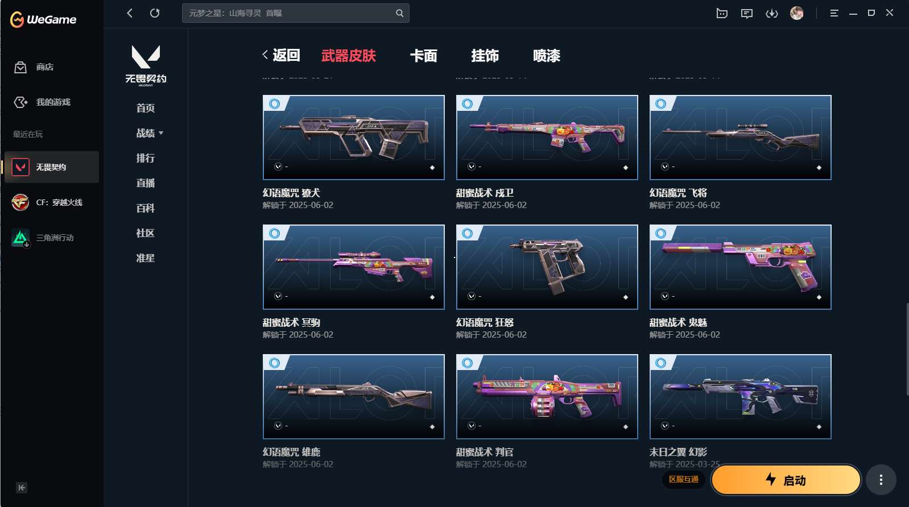Expand the circle chevron on 幻语魔咒 獠犬 card
The image size is (909, 507).
278,167
